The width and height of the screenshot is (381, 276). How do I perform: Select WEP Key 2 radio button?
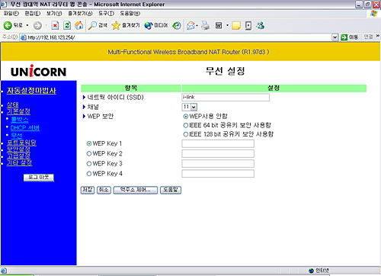[x=89, y=154]
